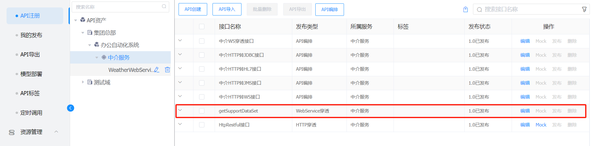The image size is (597, 146).
Task: Focus the 搜索接口名称 search field
Action: point(530,10)
